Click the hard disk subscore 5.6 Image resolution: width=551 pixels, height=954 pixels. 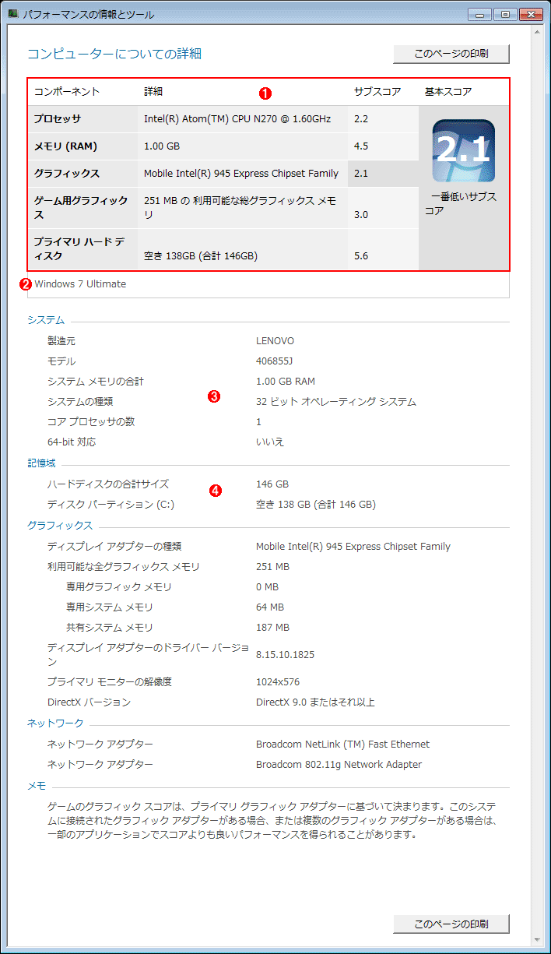361,255
